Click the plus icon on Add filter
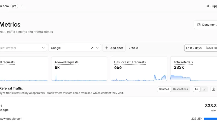The height and width of the screenshot is (122, 217). tap(107, 48)
